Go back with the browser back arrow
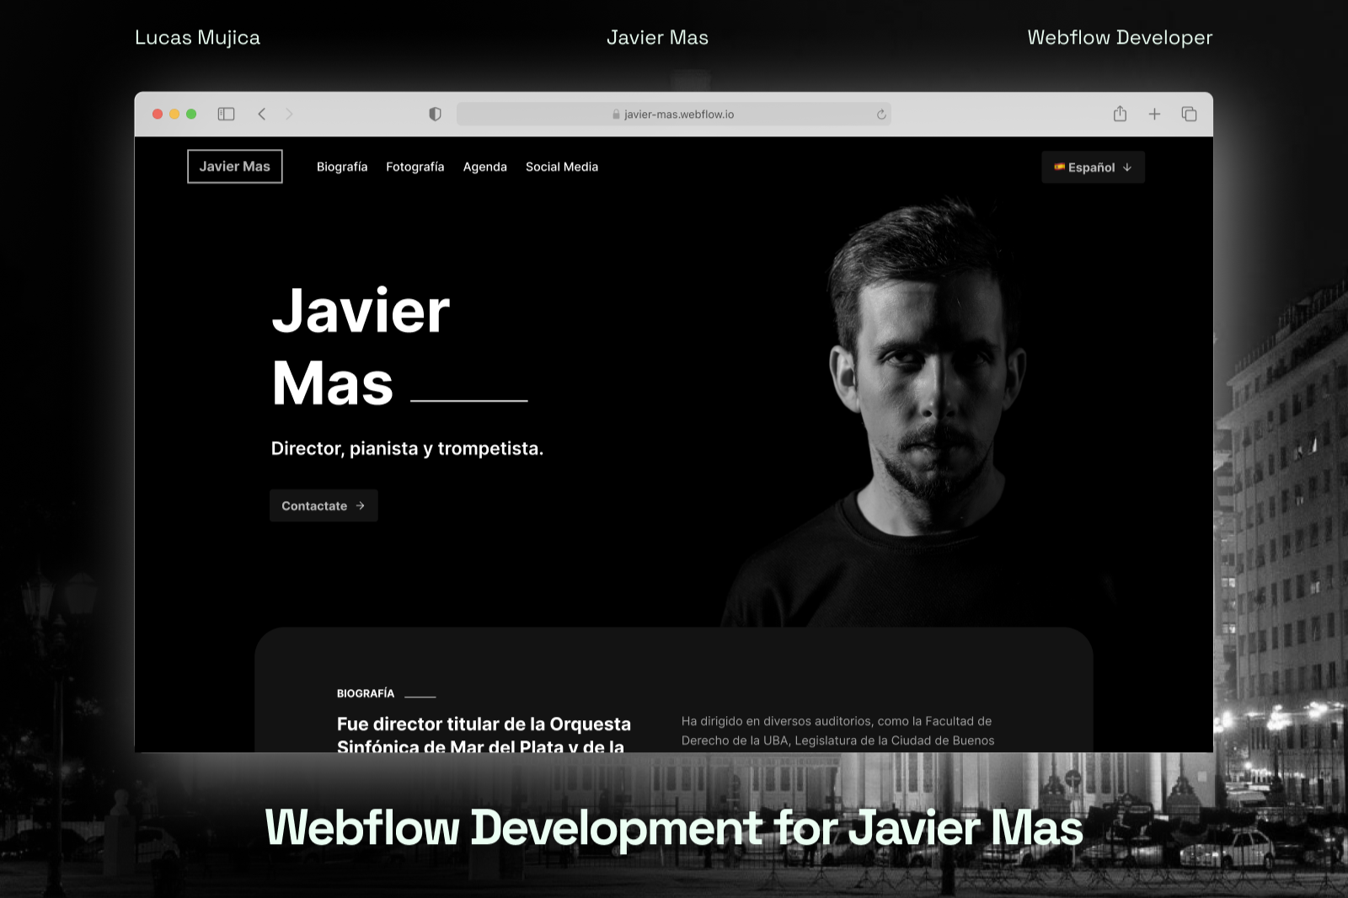 262,114
